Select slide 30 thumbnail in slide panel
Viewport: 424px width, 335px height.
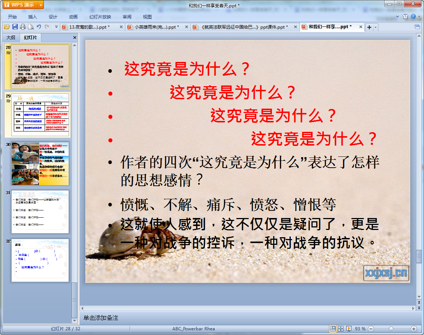[40, 164]
